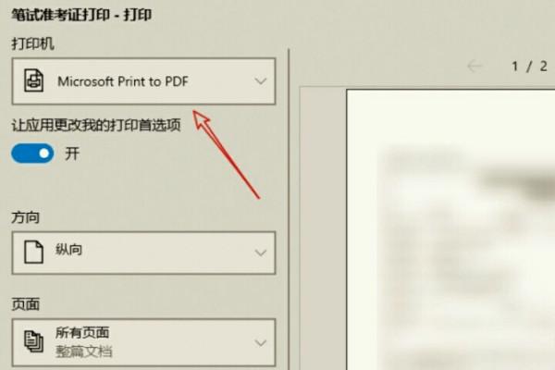Click the 开 label next to the switch
The height and width of the screenshot is (370, 555).
pyautogui.click(x=72, y=154)
